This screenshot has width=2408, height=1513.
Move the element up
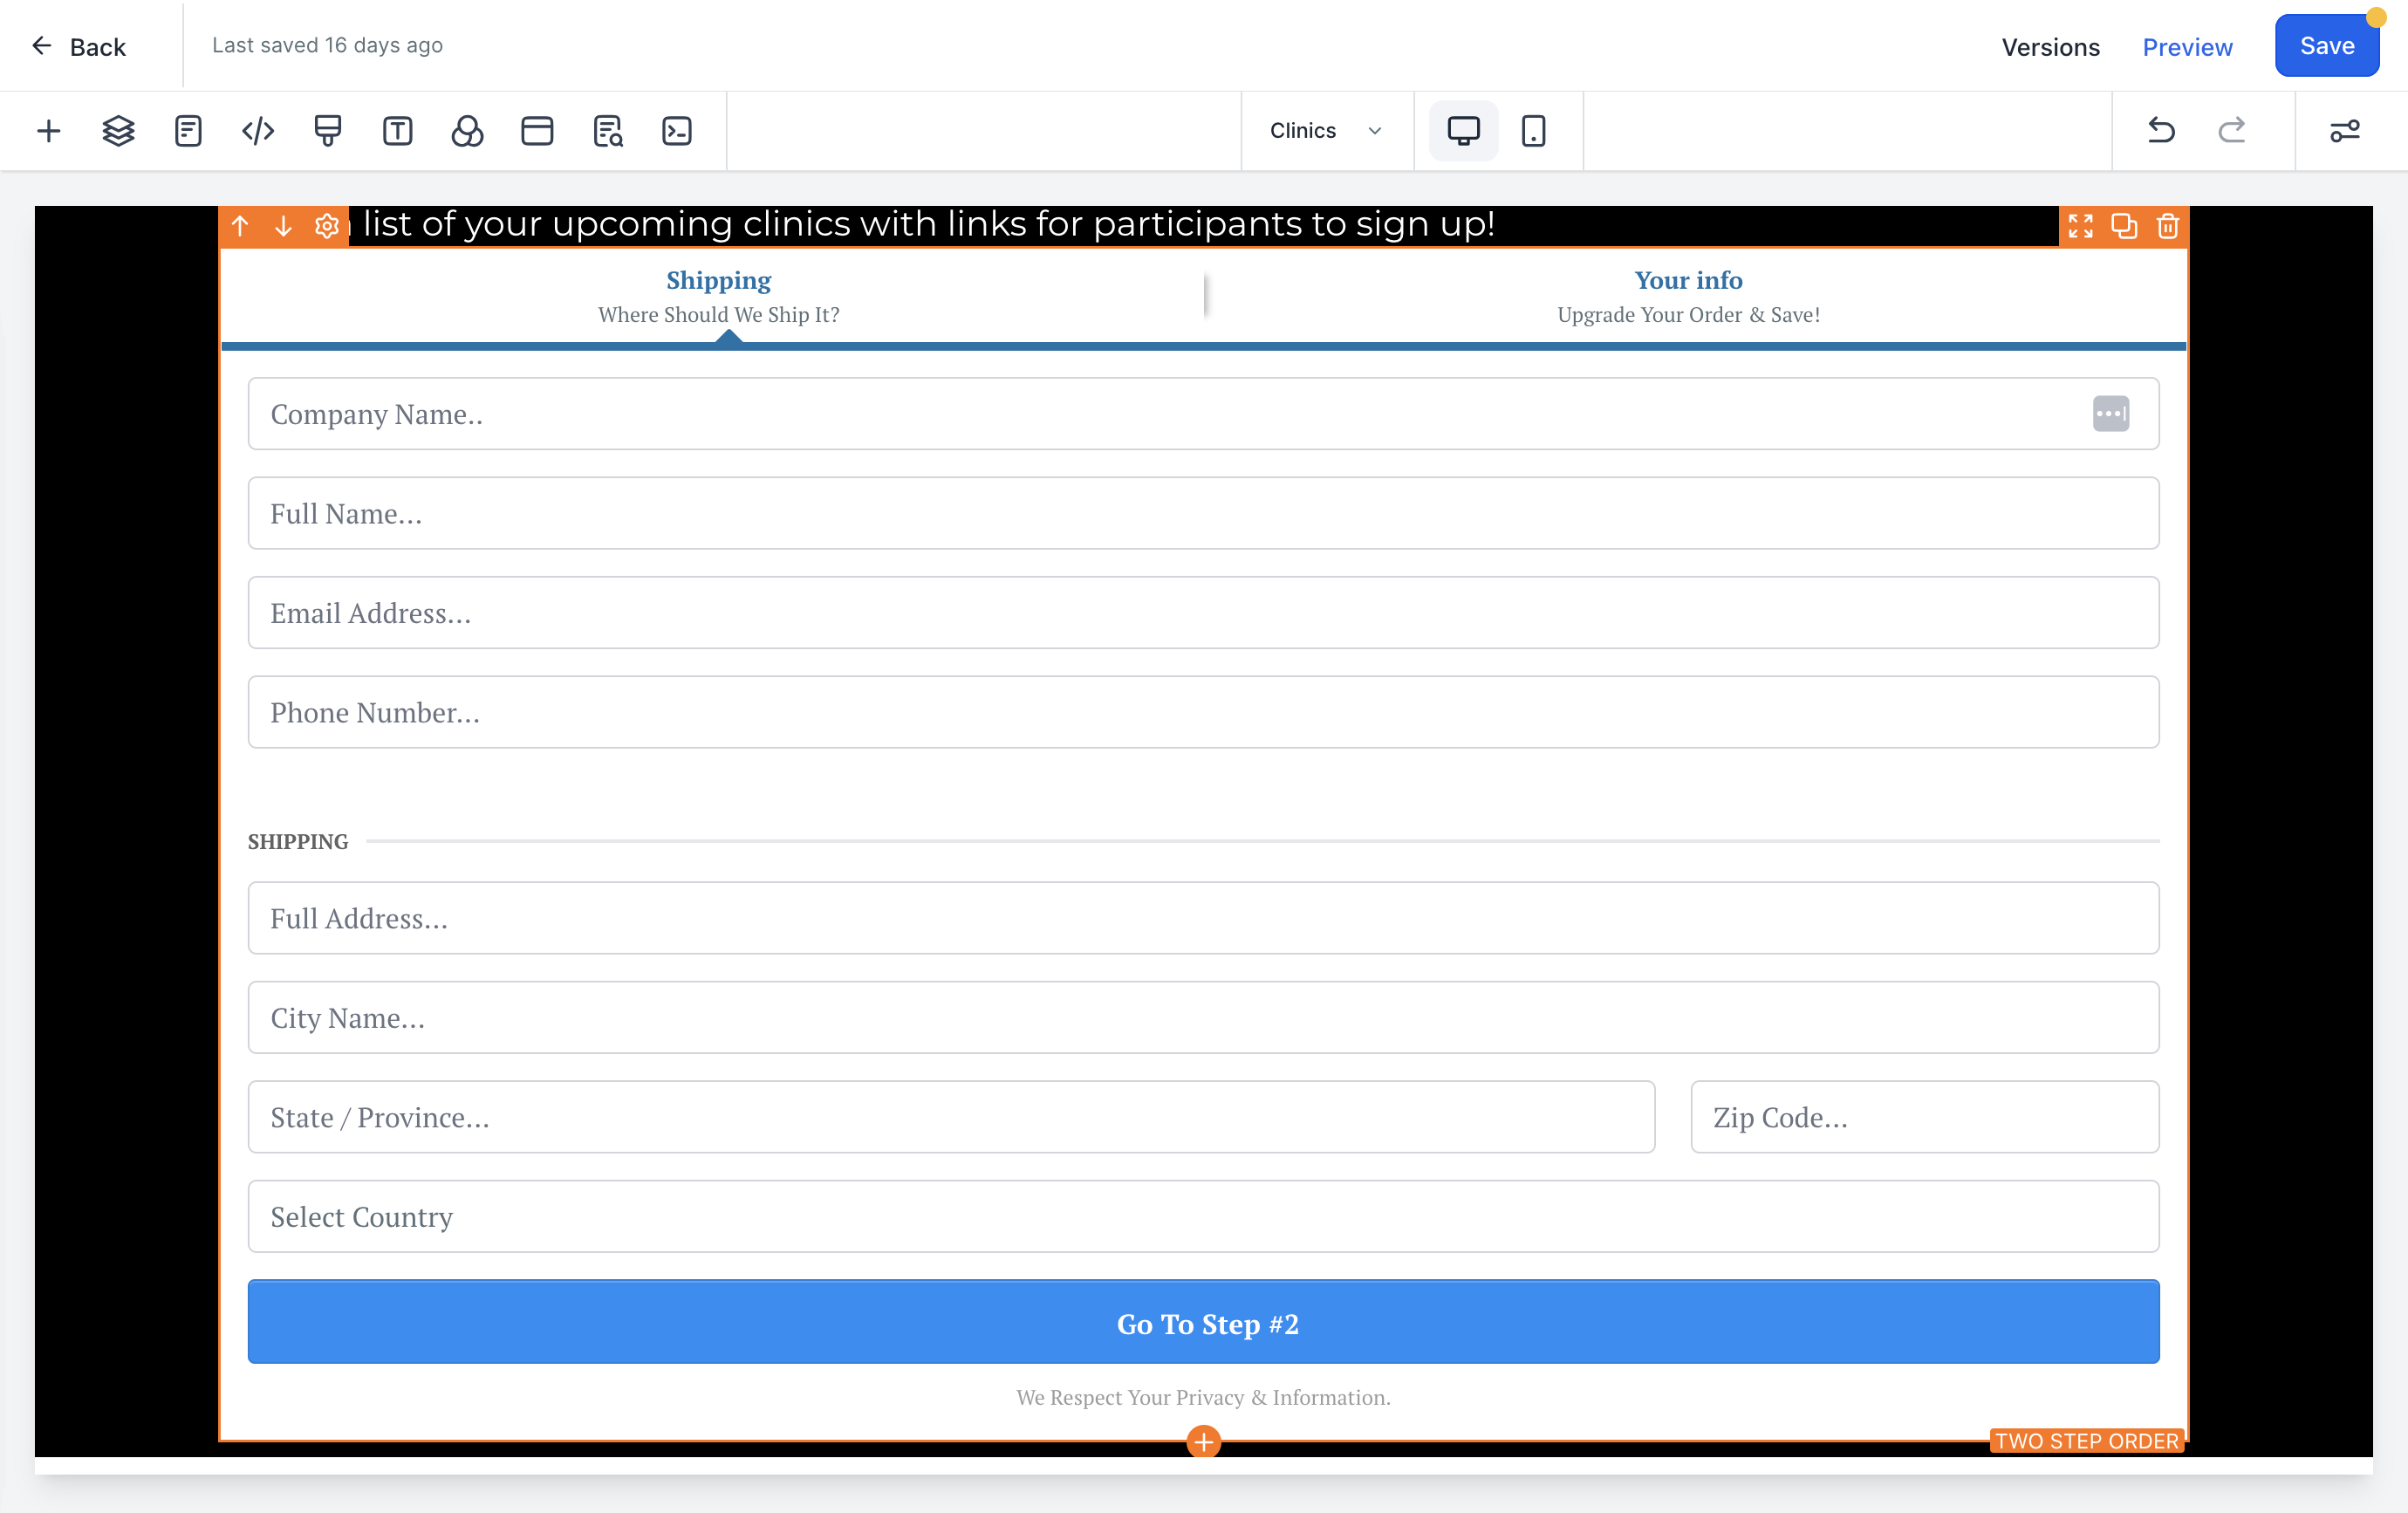pos(240,226)
